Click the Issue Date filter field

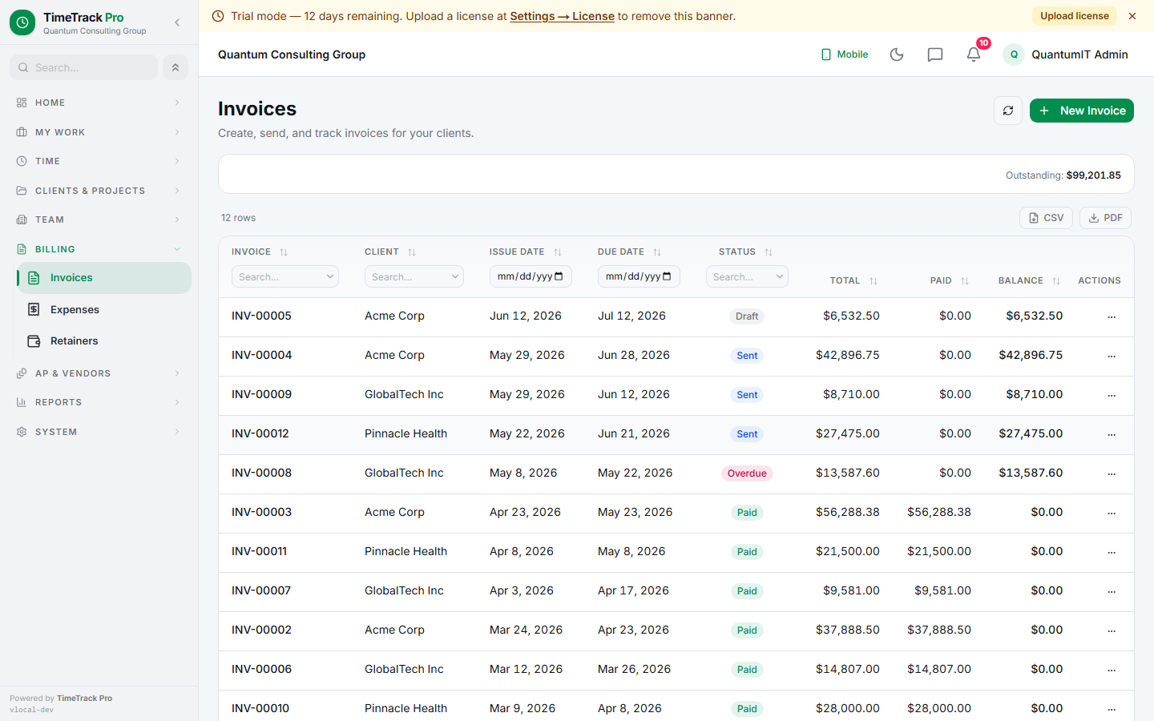(x=531, y=276)
